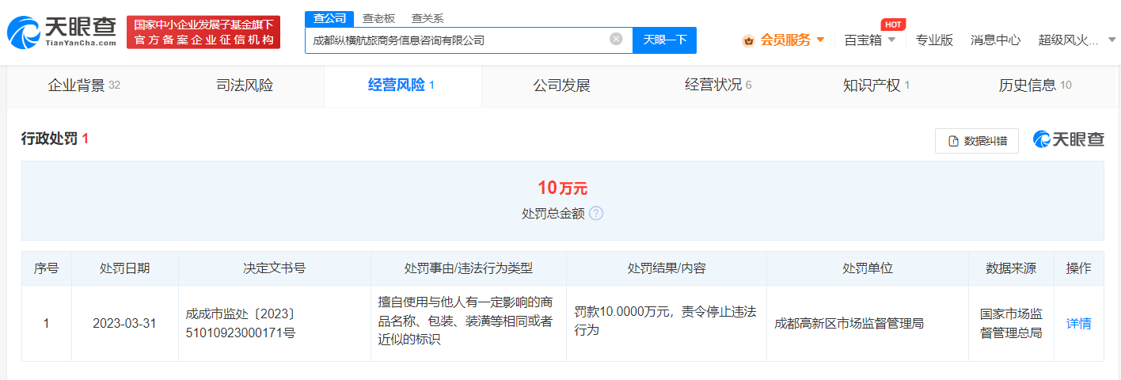This screenshot has width=1121, height=380.
Task: Switch to the 查关系 search tab
Action: pyautogui.click(x=427, y=18)
